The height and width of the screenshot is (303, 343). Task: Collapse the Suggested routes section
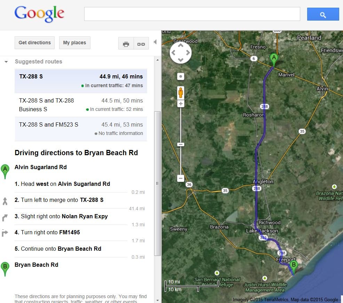[6, 62]
